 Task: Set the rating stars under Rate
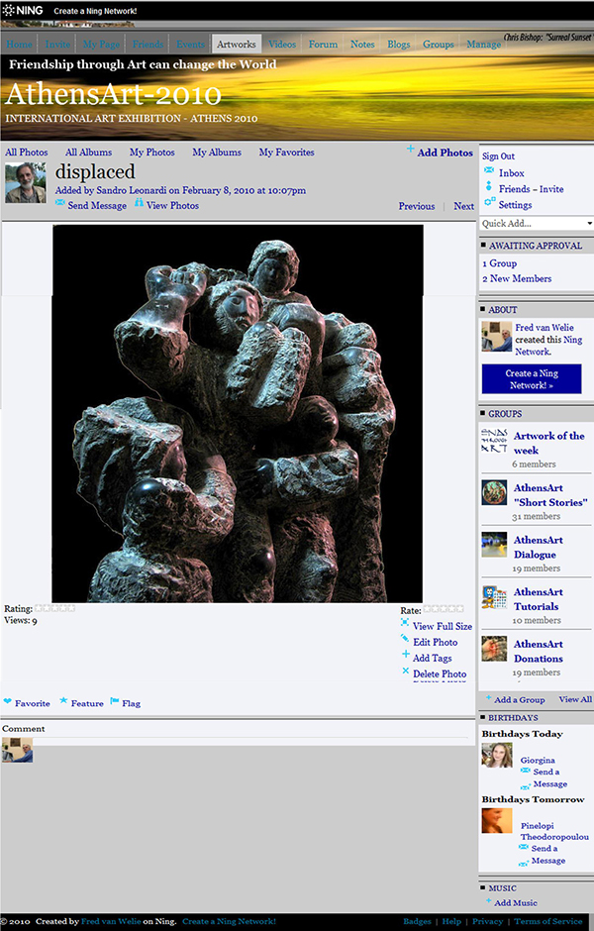(x=444, y=608)
